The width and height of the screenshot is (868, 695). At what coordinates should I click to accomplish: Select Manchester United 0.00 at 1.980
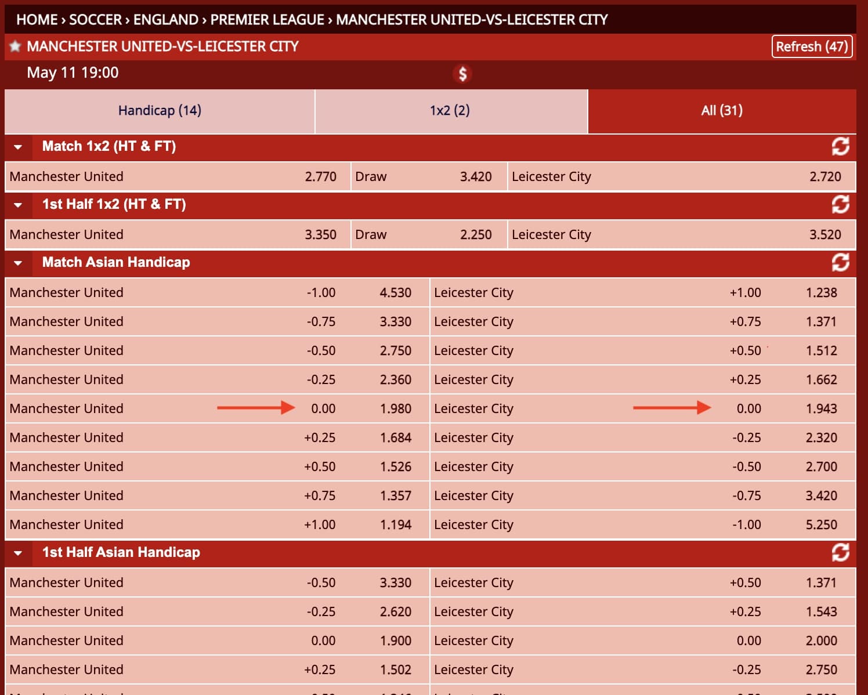217,408
